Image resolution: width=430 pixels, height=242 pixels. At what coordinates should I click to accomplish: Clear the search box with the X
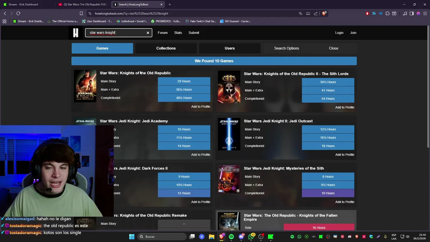(x=148, y=33)
